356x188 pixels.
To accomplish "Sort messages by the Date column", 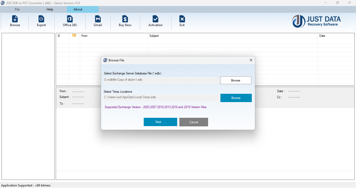I will (322, 36).
